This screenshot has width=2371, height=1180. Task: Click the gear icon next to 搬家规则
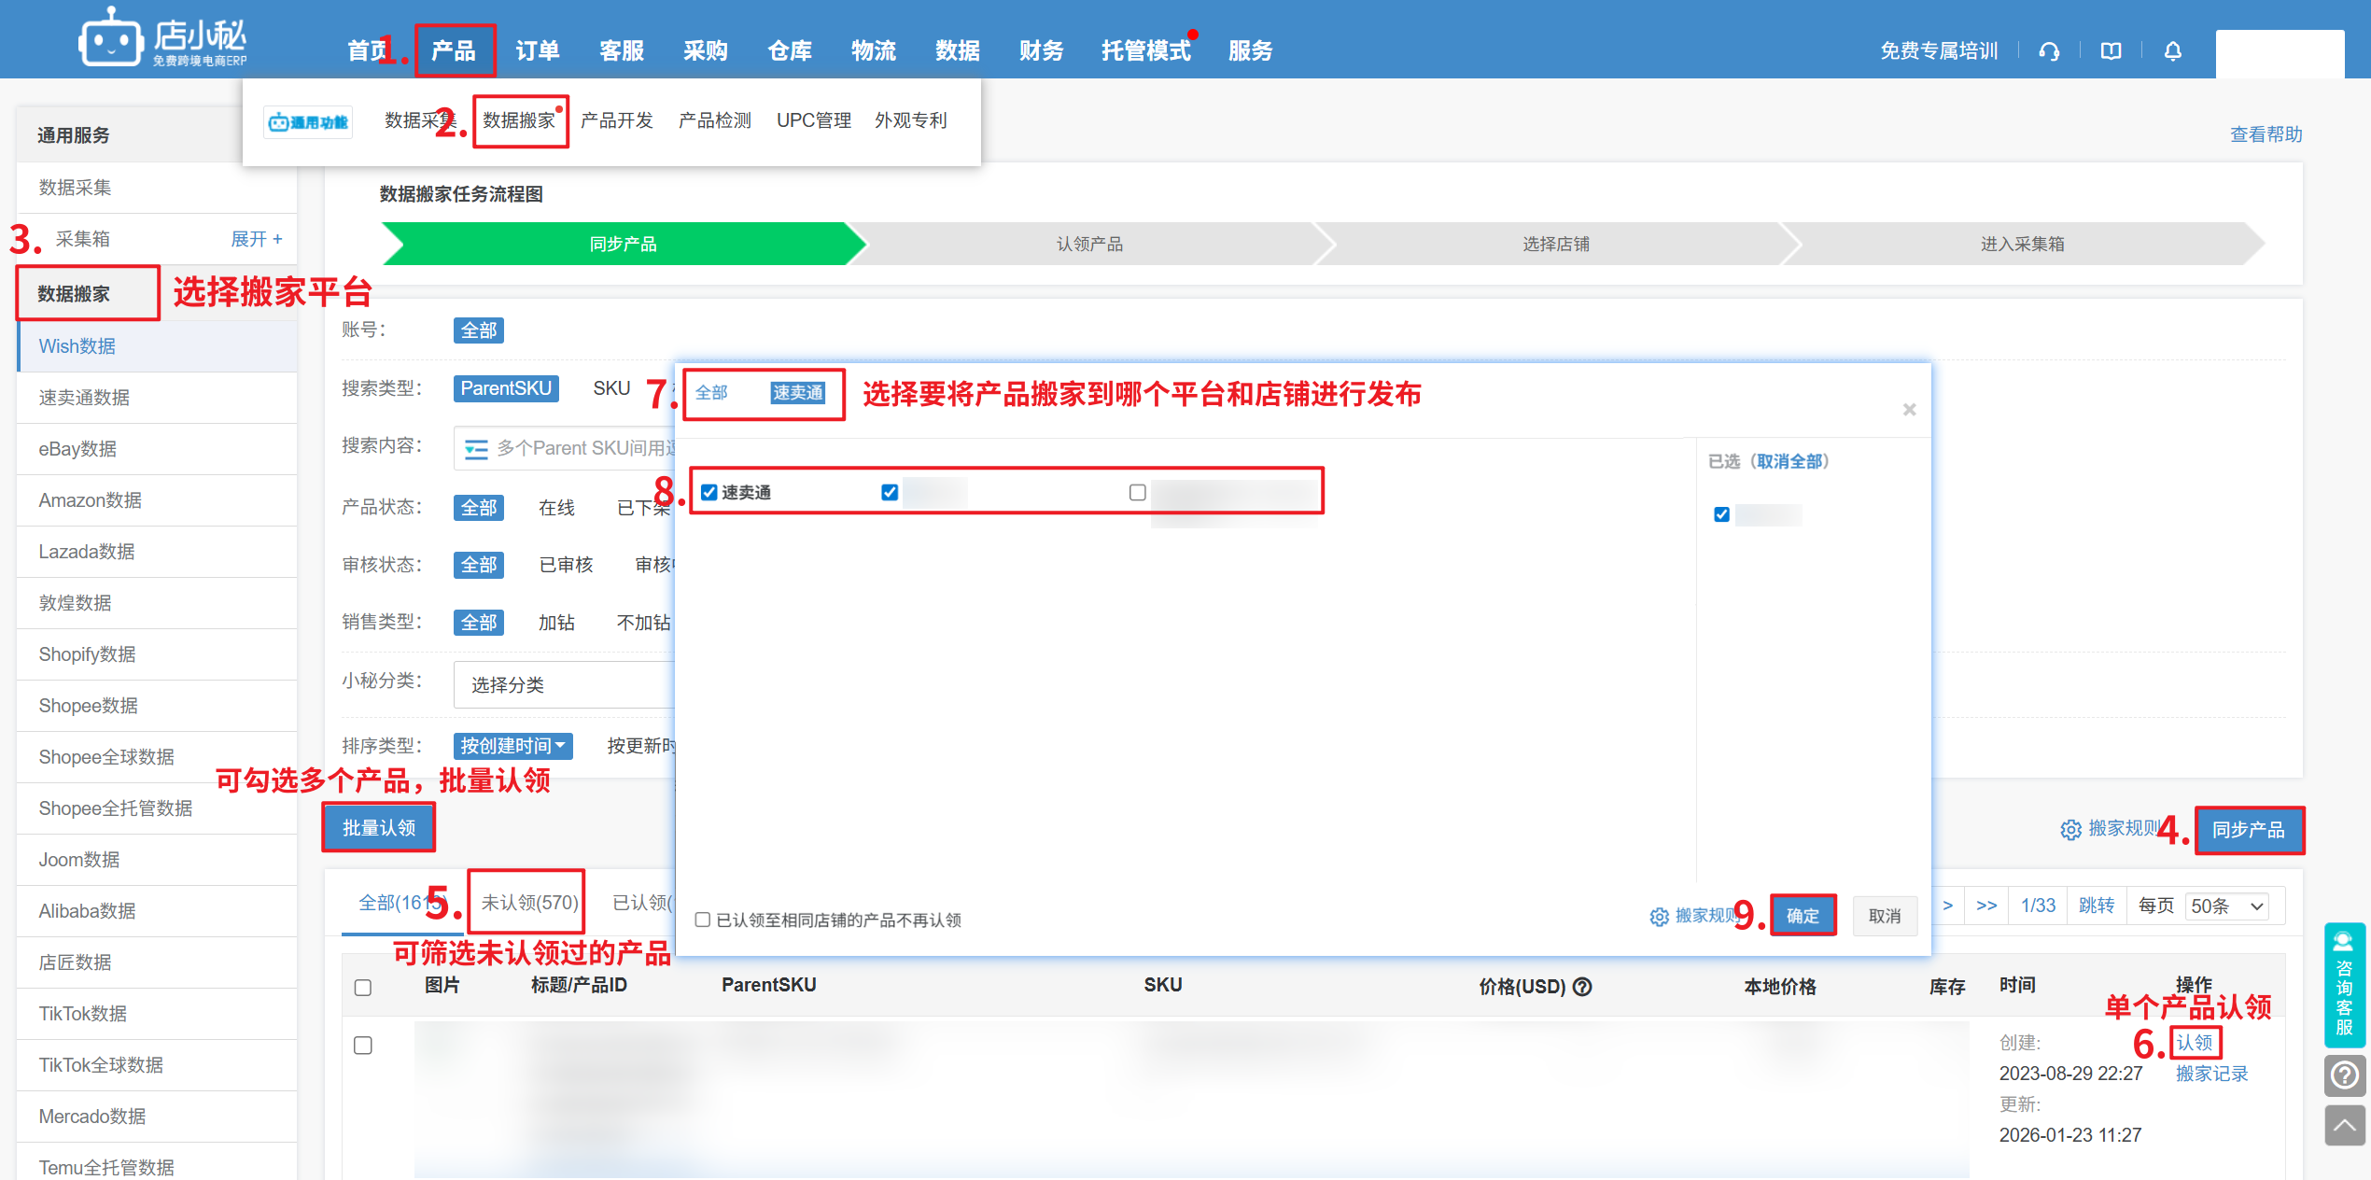point(2070,830)
